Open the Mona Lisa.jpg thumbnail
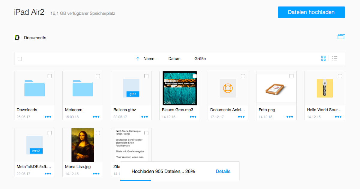 tap(82, 145)
